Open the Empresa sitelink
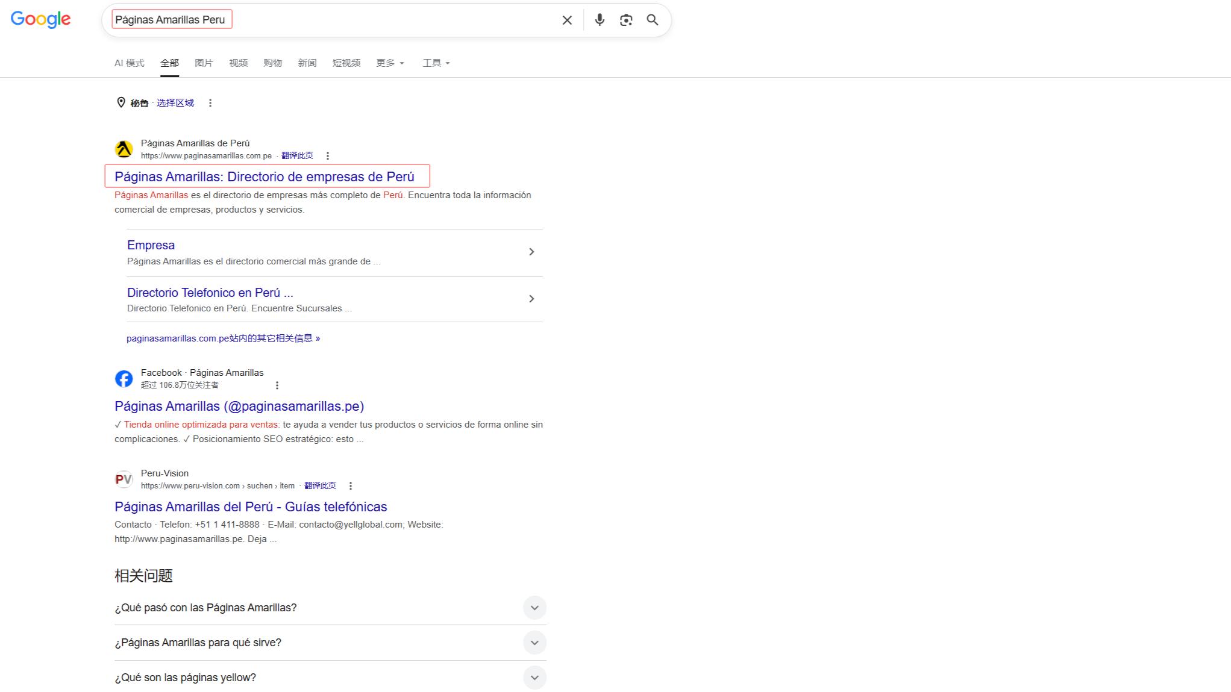The width and height of the screenshot is (1231, 692). [x=151, y=245]
